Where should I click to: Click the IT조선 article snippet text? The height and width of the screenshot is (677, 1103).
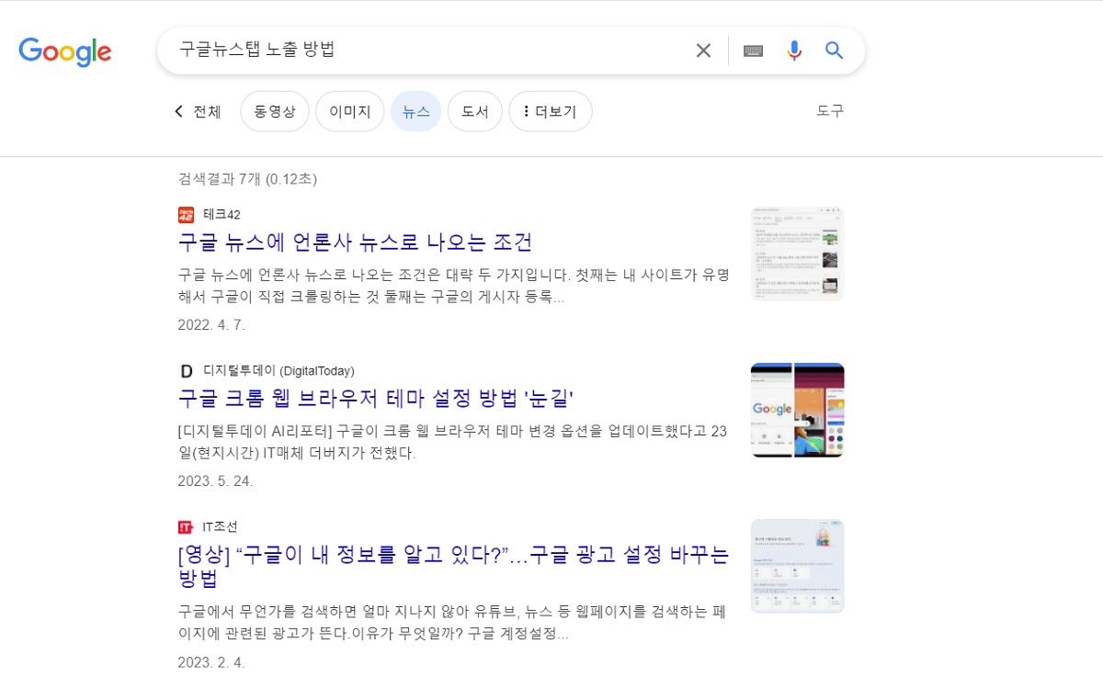pos(452,623)
